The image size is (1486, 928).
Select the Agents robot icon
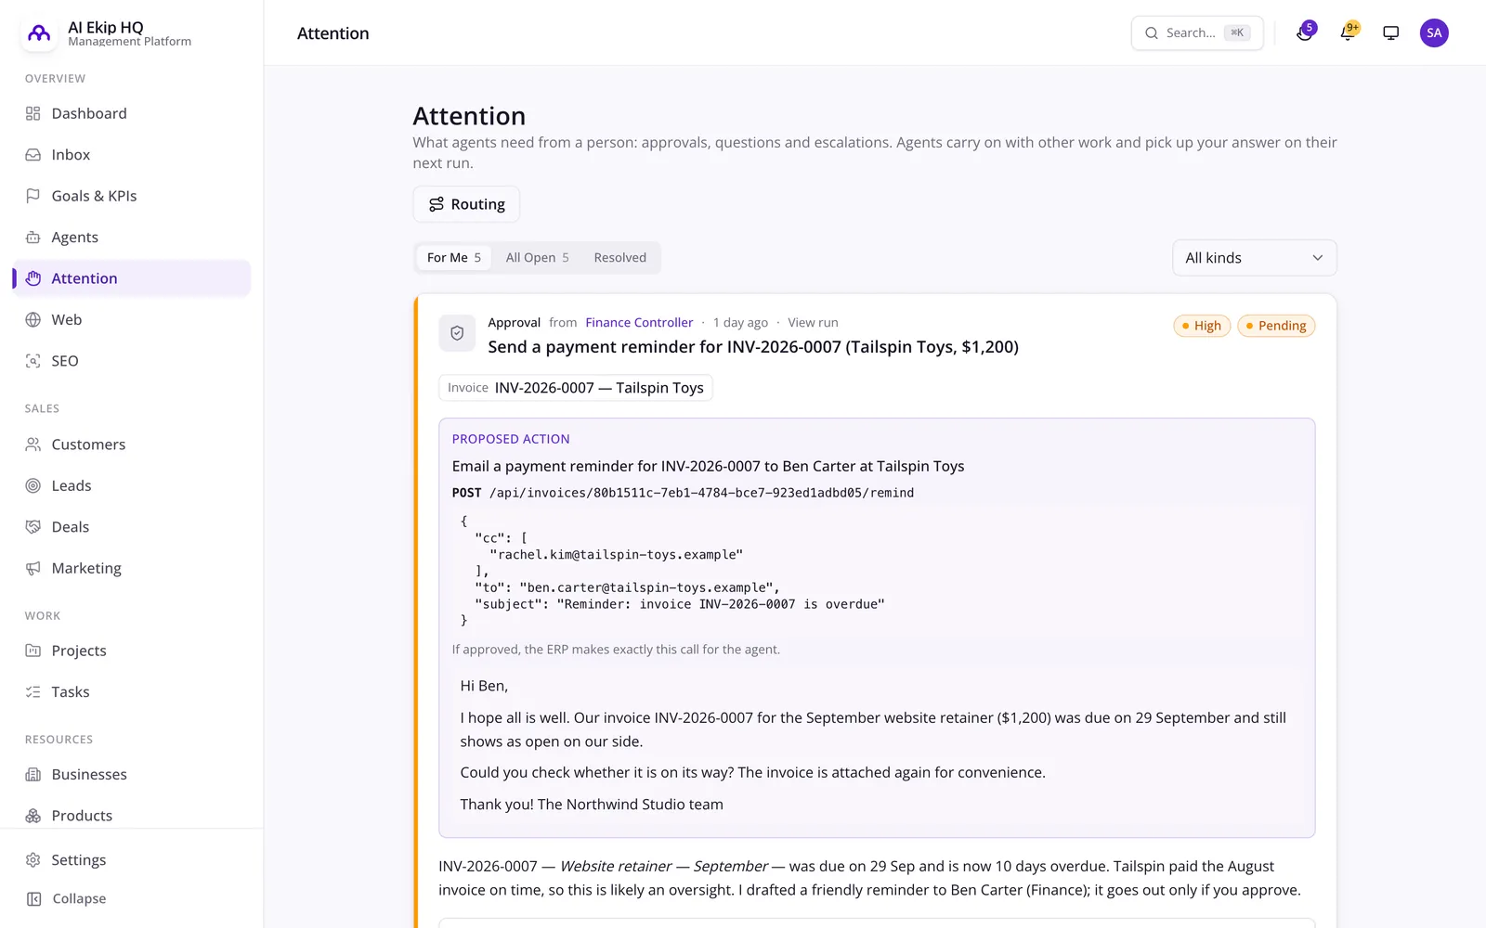33,238
